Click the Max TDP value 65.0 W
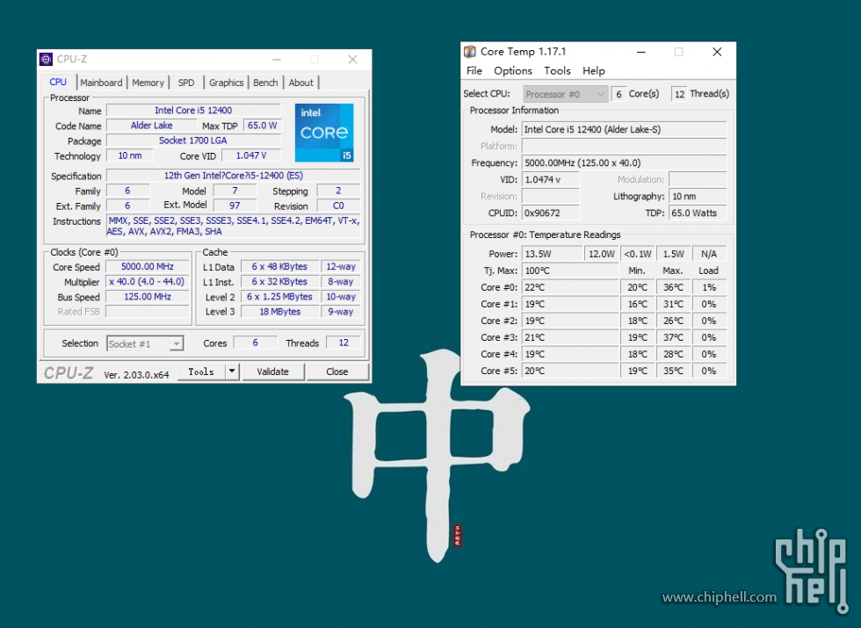This screenshot has width=861, height=628. click(x=262, y=125)
